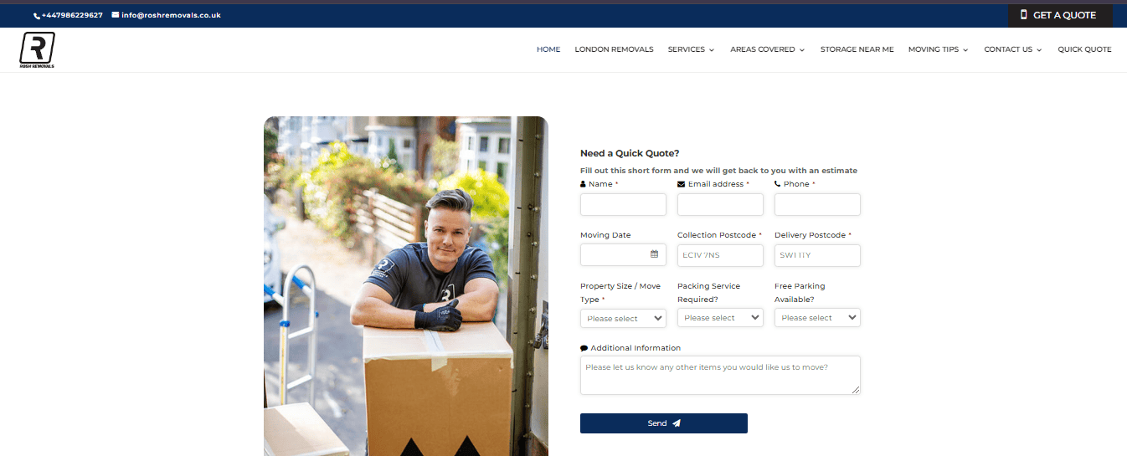
Task: Click the GET A QUOTE button
Action: pyautogui.click(x=1060, y=15)
